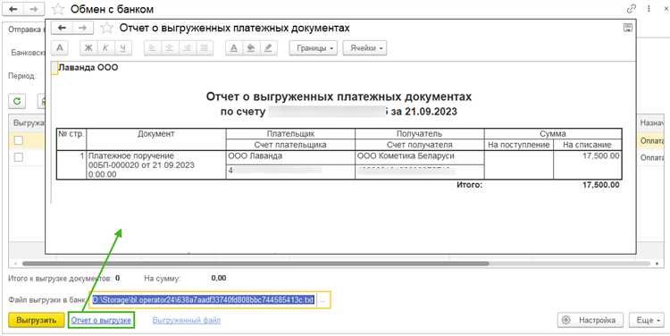Align text left in report toolbar
This screenshot has width=670, height=336.
coord(152,48)
